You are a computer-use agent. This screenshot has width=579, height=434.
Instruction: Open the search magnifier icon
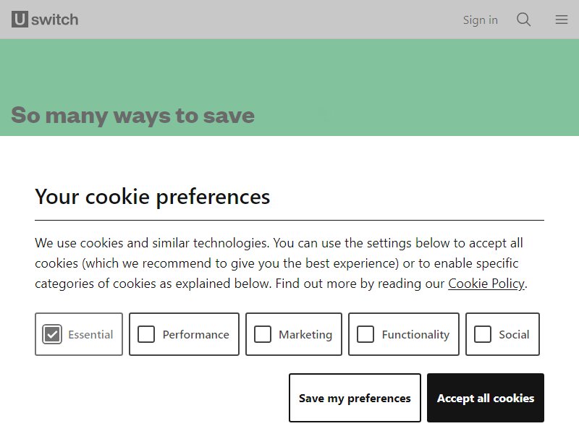(523, 20)
